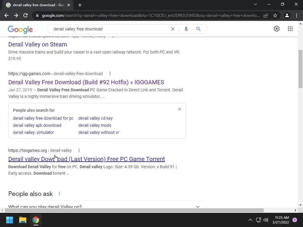Click the Chrome taskbar icon

[x=36, y=220]
